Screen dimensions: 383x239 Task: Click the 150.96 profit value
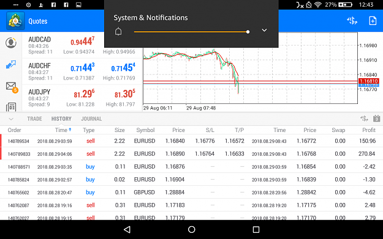[367, 141]
